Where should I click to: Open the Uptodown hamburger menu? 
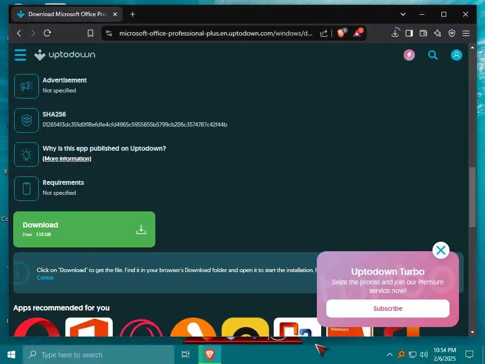point(20,55)
